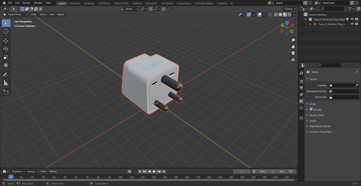The image size is (361, 186).
Task: Activate the Move tool
Action: click(6, 41)
